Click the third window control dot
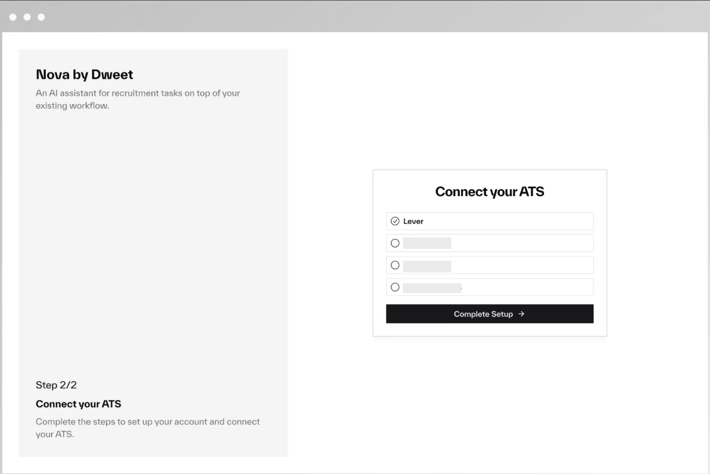The height and width of the screenshot is (474, 710). (x=41, y=17)
